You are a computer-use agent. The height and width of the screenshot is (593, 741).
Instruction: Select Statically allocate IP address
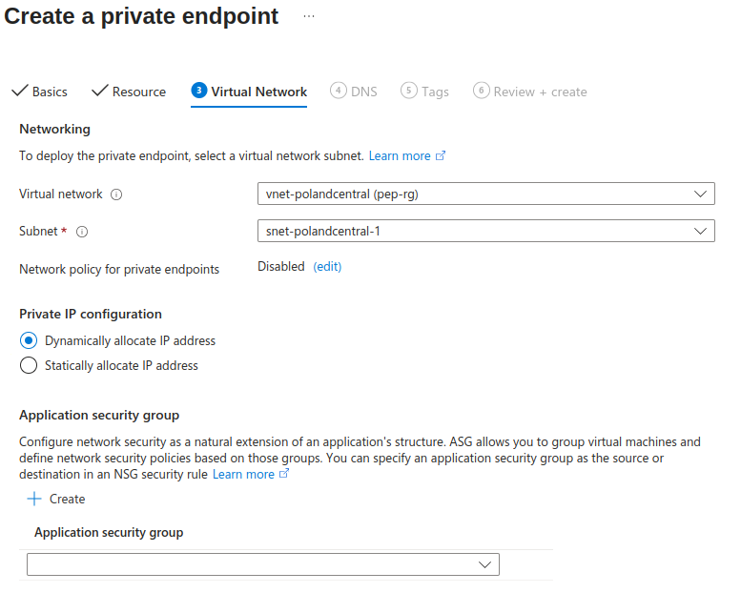coord(29,365)
